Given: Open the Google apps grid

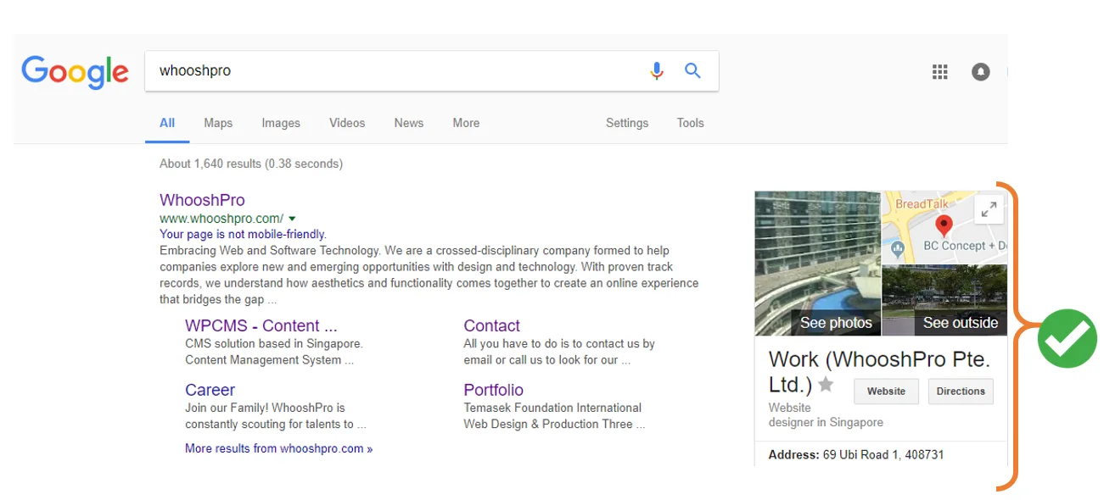Looking at the screenshot, I should [939, 72].
